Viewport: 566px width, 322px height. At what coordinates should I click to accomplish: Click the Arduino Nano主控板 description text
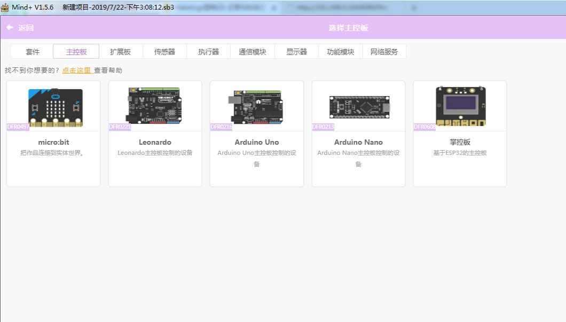tap(358, 158)
